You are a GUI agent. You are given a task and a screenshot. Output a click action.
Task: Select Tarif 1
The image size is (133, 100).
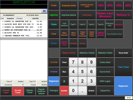[73, 24]
